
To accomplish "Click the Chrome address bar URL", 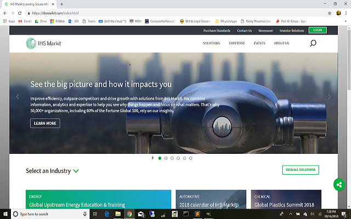I will click(55, 13).
